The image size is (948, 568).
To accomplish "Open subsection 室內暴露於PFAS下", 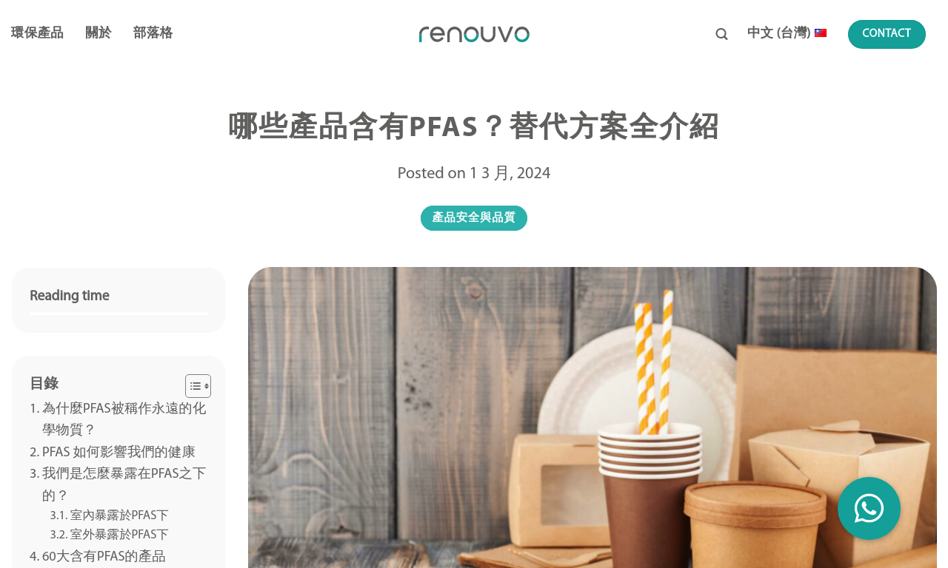I will pos(110,515).
